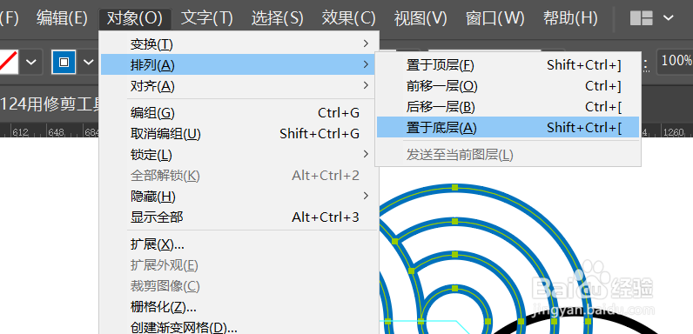
Task: Select 后移一层(B) send backward
Action: [508, 106]
